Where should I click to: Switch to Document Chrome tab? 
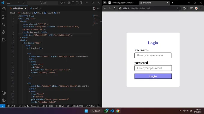pos(153,3)
